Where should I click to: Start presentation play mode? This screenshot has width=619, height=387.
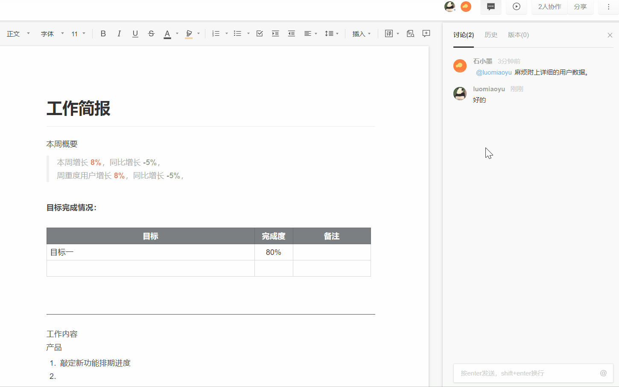point(517,7)
